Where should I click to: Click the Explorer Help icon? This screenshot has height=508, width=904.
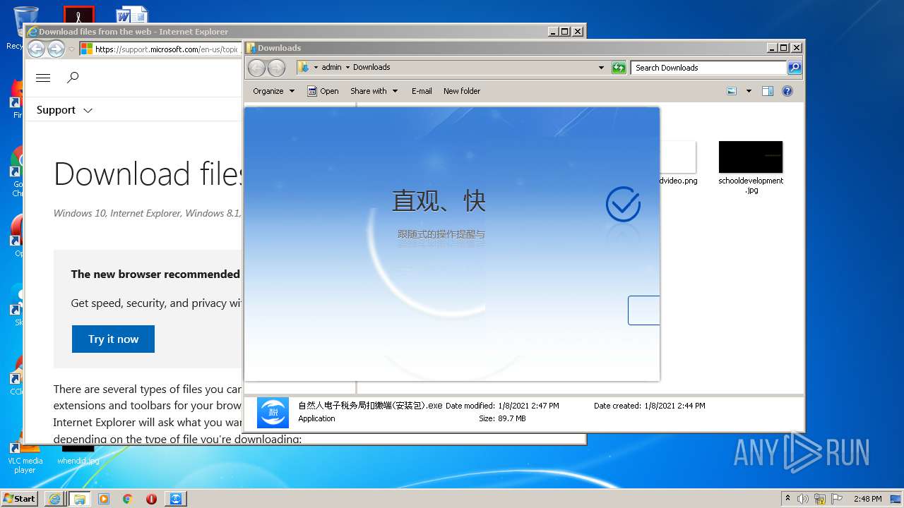[x=787, y=91]
